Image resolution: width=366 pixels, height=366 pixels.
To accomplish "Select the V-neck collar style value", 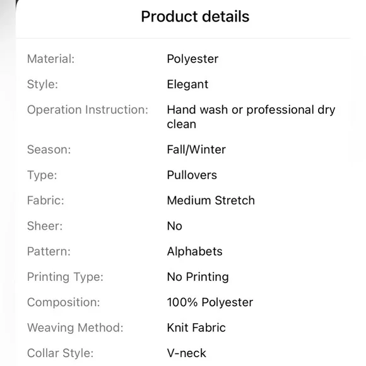I will click(187, 353).
